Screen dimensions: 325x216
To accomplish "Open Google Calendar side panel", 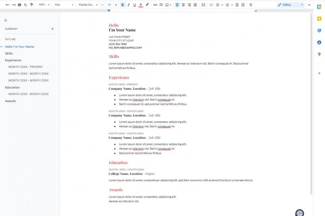I will click(319, 7).
